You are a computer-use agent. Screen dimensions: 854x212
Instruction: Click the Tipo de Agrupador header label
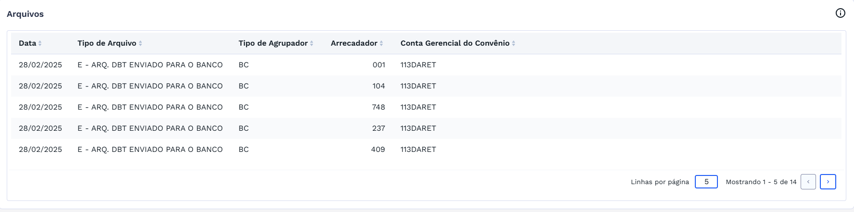(273, 43)
